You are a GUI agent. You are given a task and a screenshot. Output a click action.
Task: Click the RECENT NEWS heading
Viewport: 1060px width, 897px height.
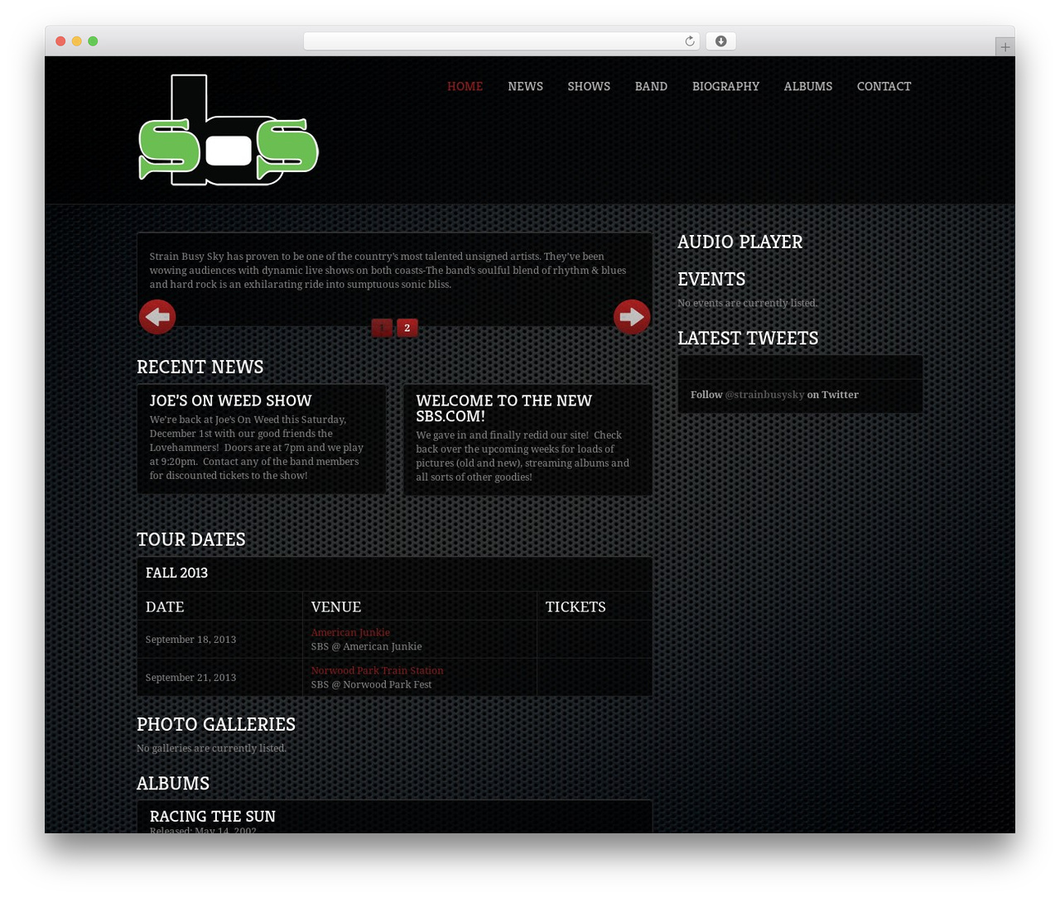pyautogui.click(x=200, y=367)
